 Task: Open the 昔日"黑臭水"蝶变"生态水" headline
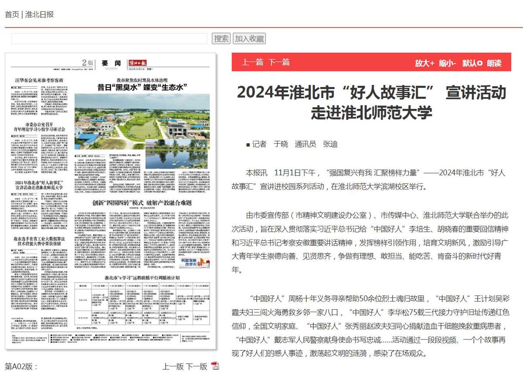coord(142,87)
